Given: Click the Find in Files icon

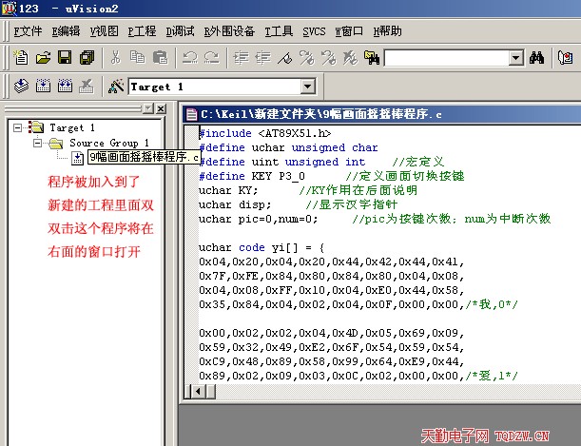Looking at the screenshot, I should point(372,58).
